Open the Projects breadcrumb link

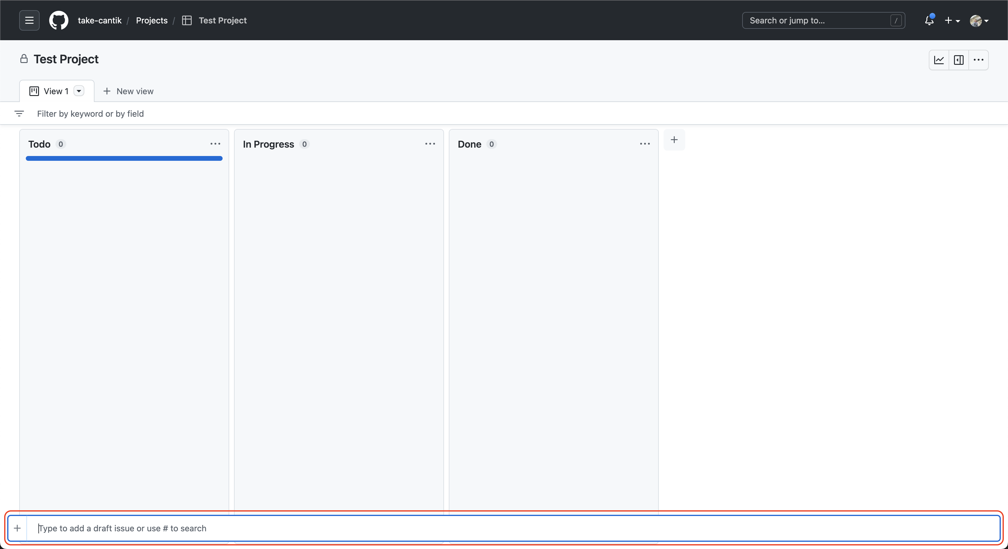(x=151, y=20)
